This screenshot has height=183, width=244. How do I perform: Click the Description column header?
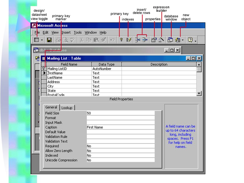point(159,64)
